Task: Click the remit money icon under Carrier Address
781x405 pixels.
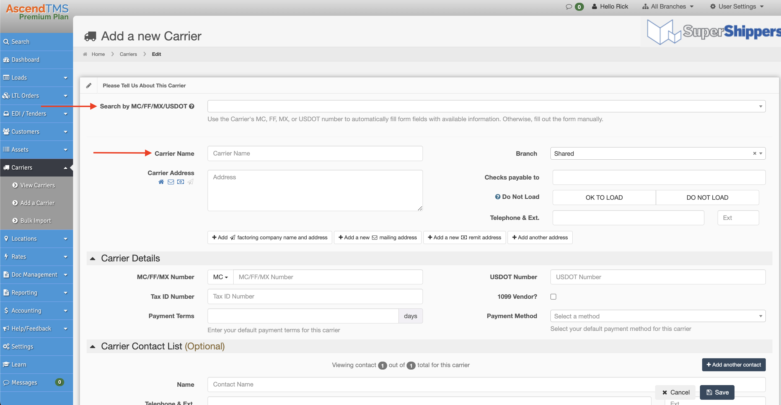Action: (180, 182)
